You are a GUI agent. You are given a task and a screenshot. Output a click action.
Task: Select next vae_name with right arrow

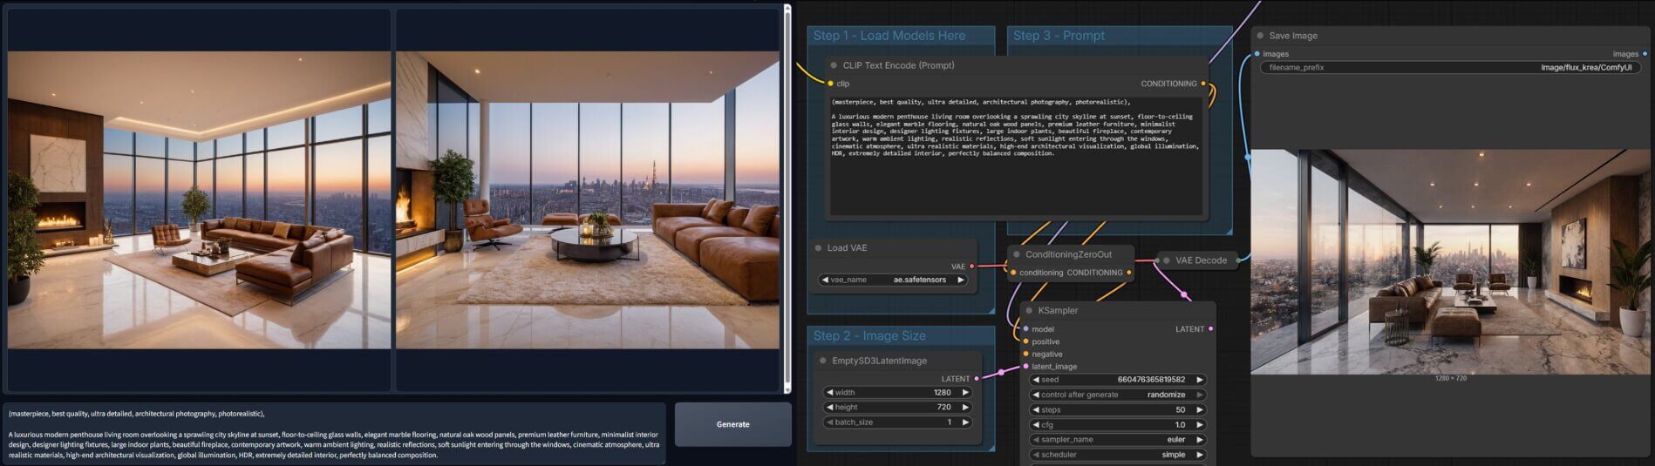pos(961,280)
